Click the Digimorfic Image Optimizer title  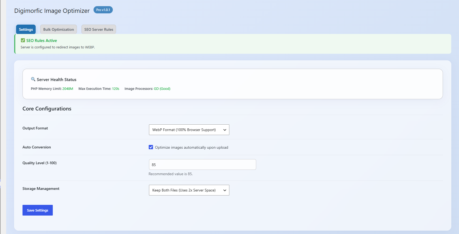(52, 11)
